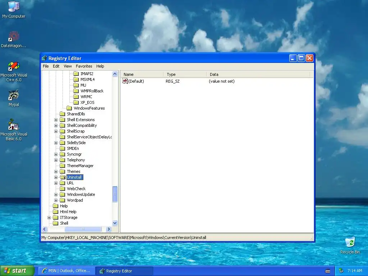Image resolution: width=368 pixels, height=276 pixels.
Task: Click the keyboard icon in the taskbar
Action: [328, 271]
